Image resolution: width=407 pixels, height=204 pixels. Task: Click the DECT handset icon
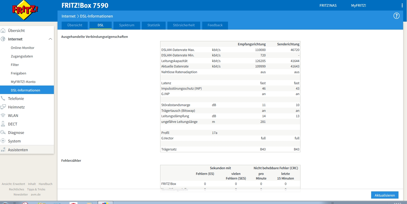(x=3, y=124)
